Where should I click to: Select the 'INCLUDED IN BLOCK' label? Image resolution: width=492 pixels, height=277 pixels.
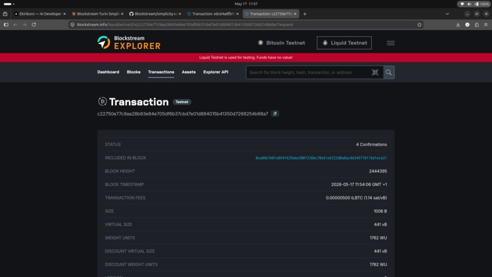coord(126,158)
